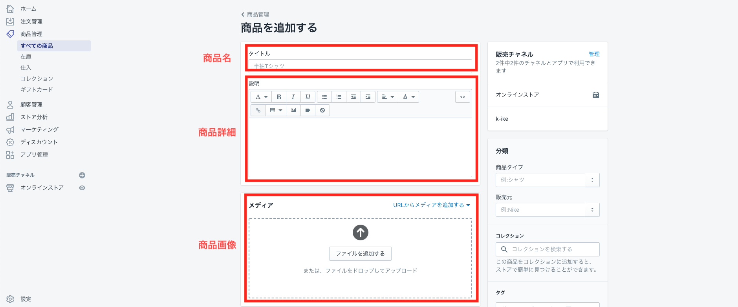This screenshot has height=307, width=738.
Task: Open the insert table dropdown
Action: point(276,110)
